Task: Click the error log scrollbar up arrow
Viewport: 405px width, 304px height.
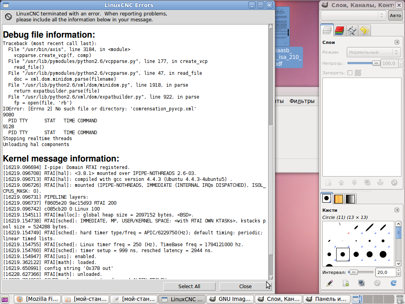Action: (x=271, y=27)
